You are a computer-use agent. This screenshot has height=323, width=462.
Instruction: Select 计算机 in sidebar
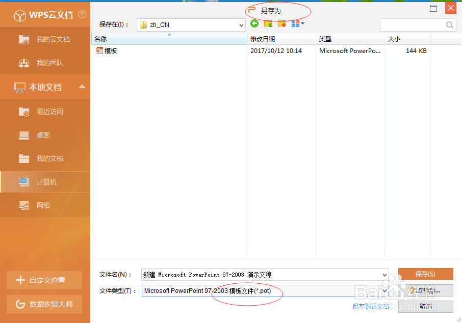point(45,182)
